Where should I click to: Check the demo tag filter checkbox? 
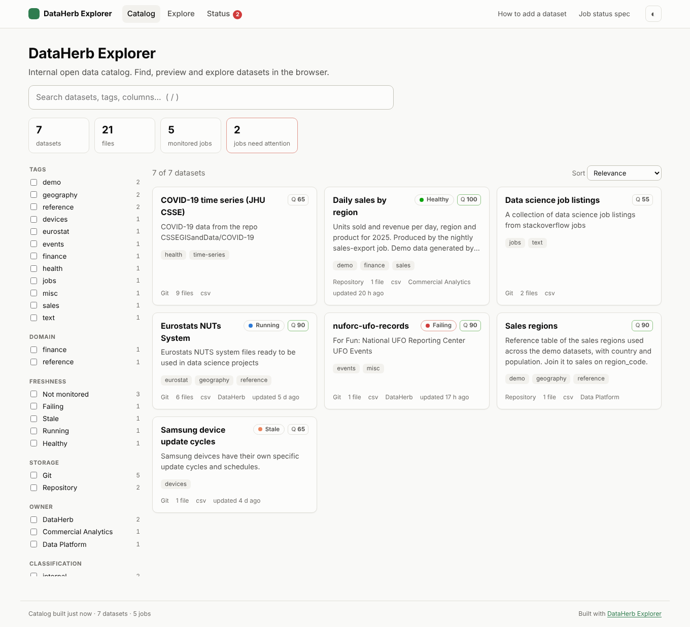[x=34, y=182]
